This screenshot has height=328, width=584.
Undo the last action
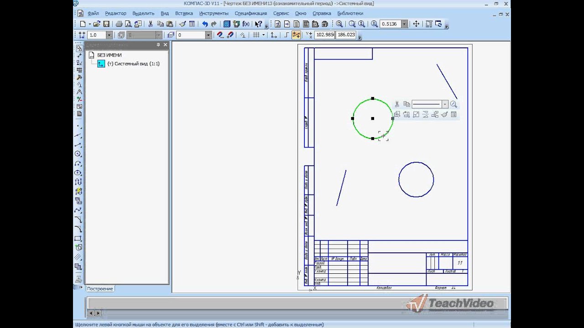point(204,24)
